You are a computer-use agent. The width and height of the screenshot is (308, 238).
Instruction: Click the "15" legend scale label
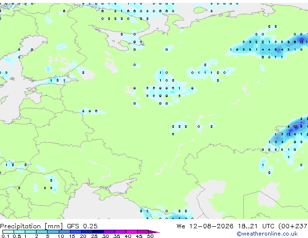pyautogui.click(x=72, y=236)
